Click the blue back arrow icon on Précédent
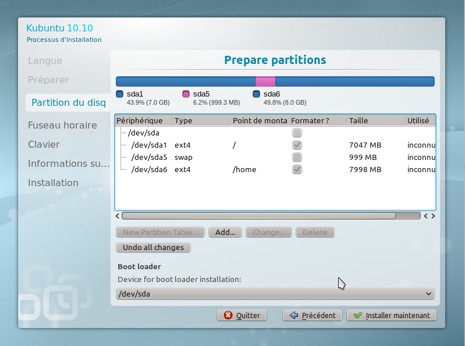This screenshot has height=346, width=465. [x=293, y=315]
